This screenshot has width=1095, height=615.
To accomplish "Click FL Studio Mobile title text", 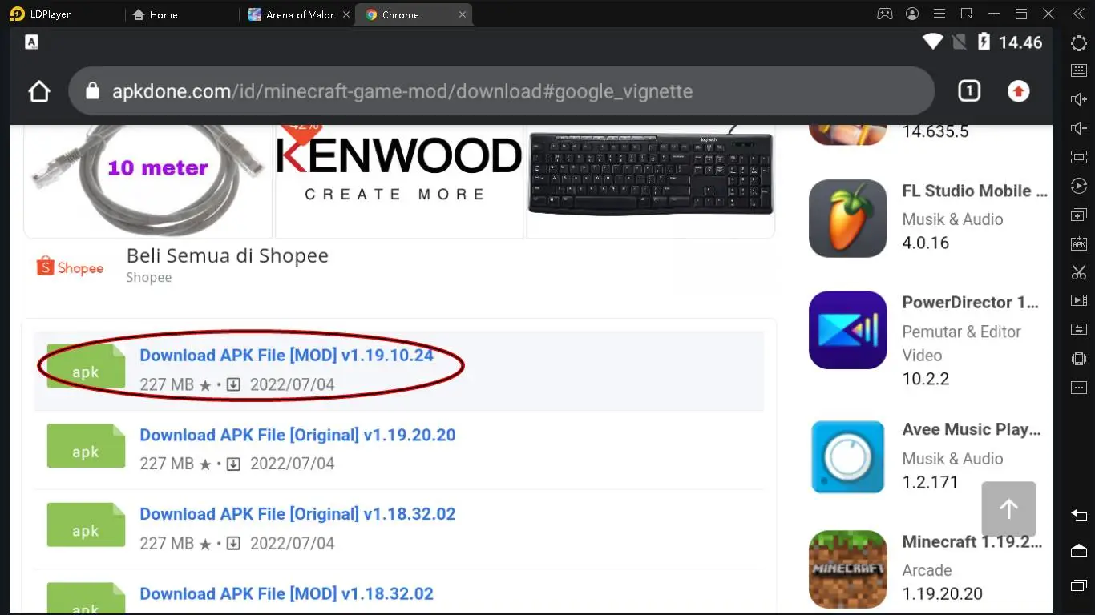I will click(x=975, y=191).
